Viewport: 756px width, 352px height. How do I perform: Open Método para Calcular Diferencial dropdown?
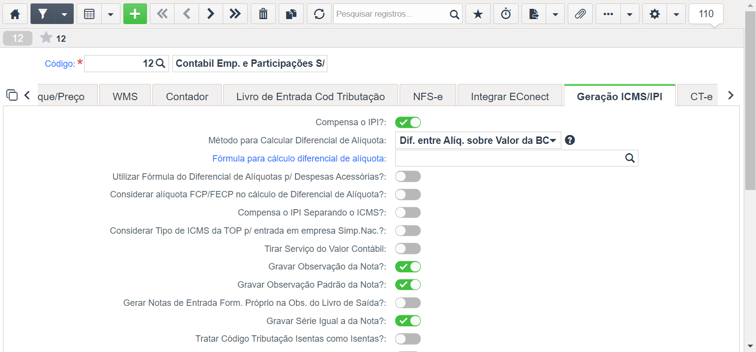[478, 140]
